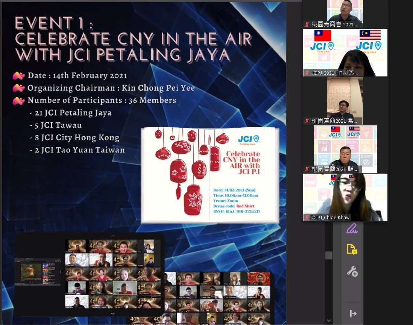Open the Fill & Sign pen tool

(x=352, y=229)
